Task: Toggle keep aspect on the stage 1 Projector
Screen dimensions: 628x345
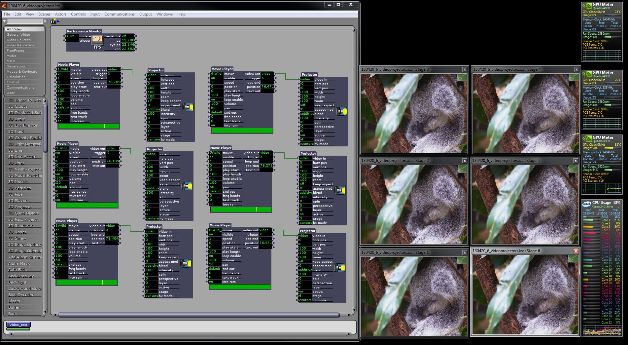Action: click(x=153, y=101)
